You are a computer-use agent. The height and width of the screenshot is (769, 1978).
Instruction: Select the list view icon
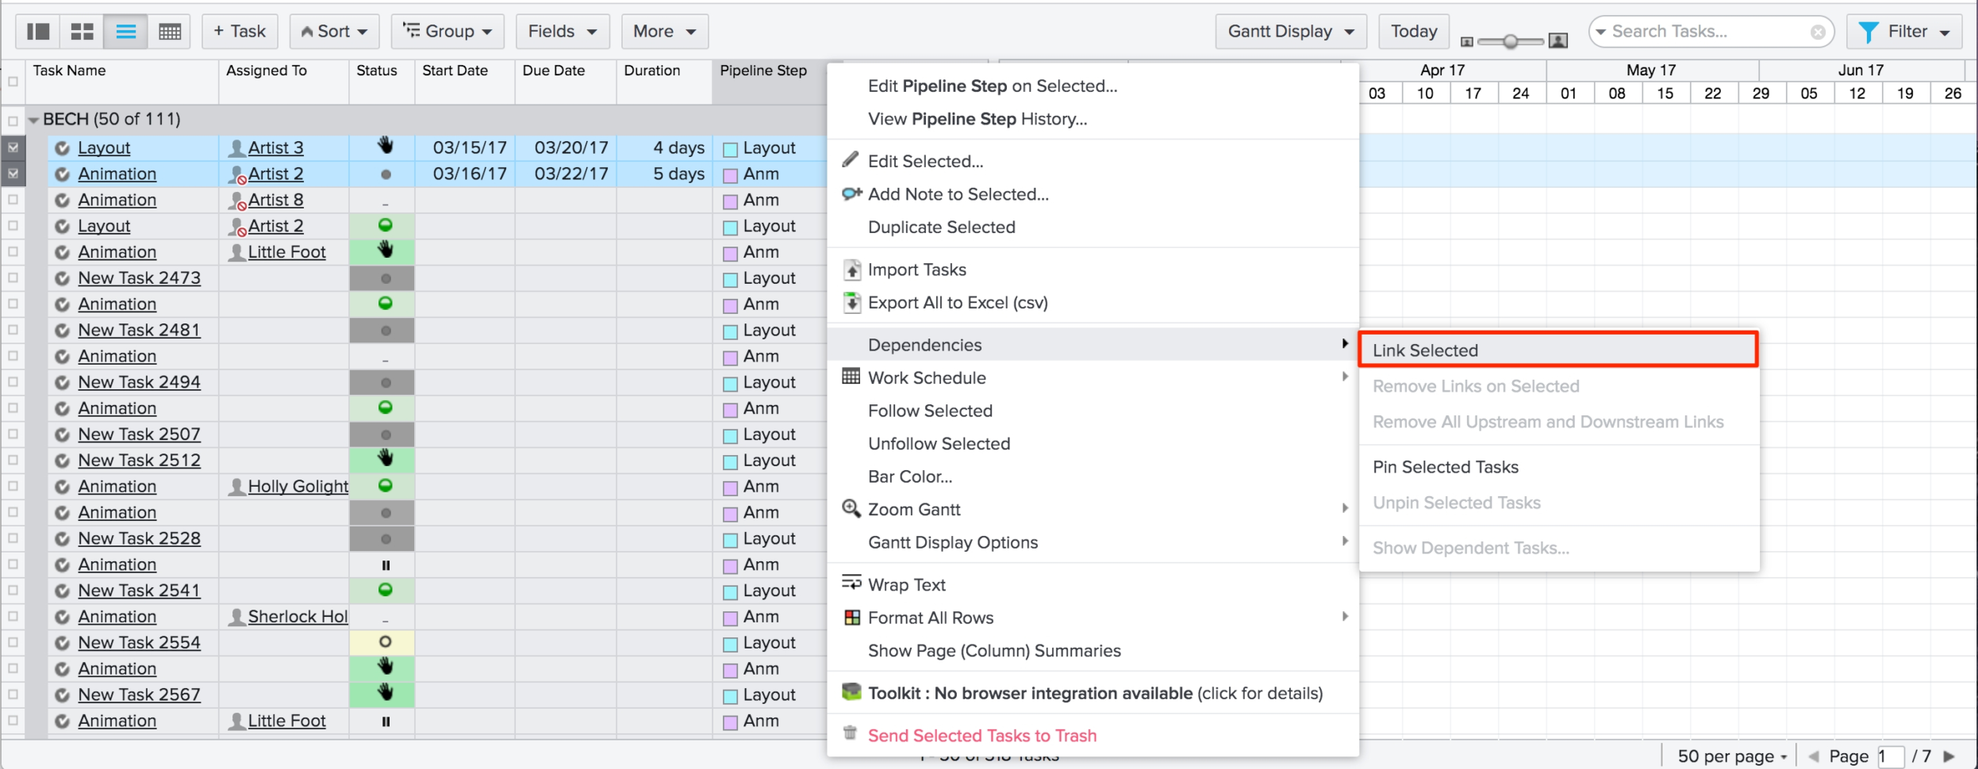pos(125,31)
